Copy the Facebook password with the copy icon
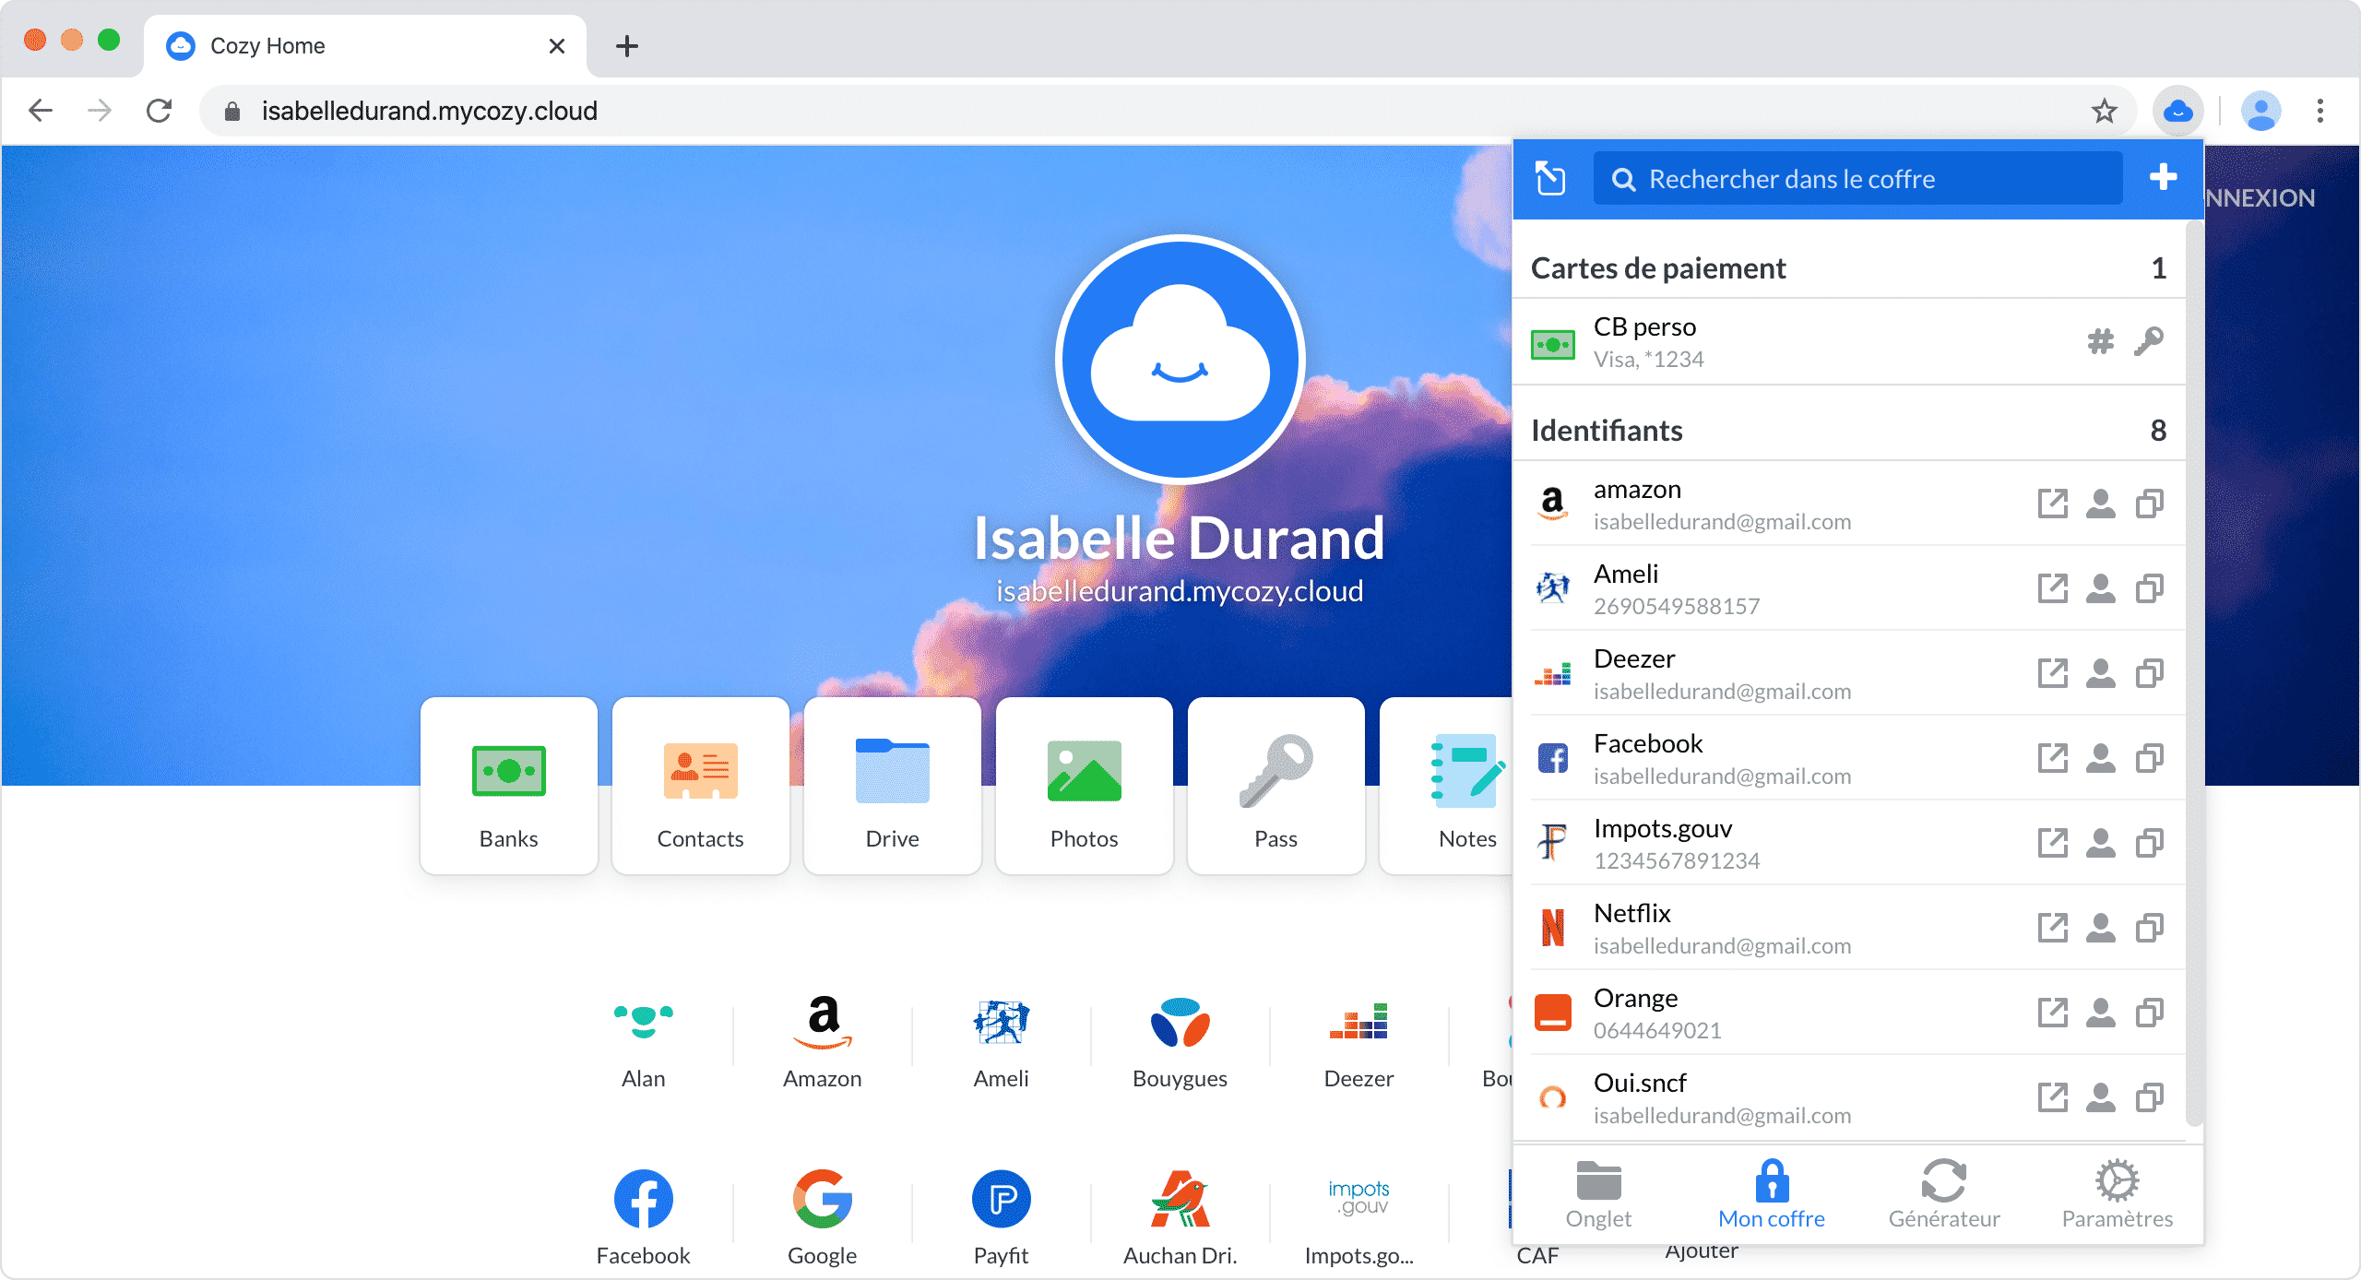The height and width of the screenshot is (1280, 2361). 2150,758
